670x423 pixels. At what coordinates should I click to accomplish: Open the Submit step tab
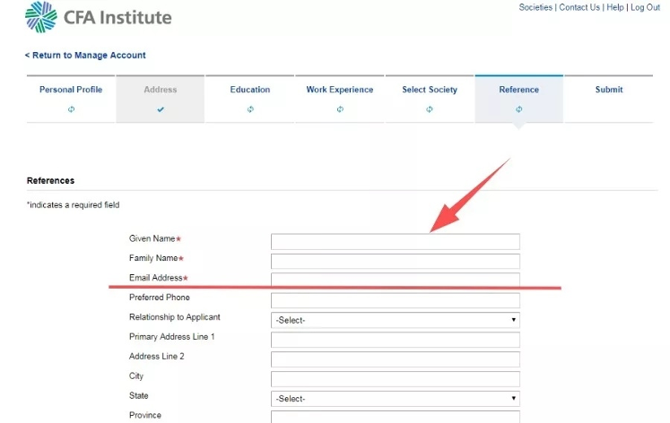coord(609,90)
